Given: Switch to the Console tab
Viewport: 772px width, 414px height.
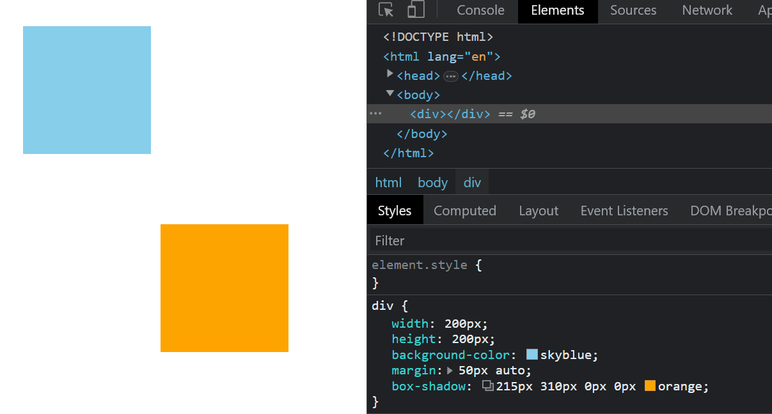Looking at the screenshot, I should tap(480, 10).
